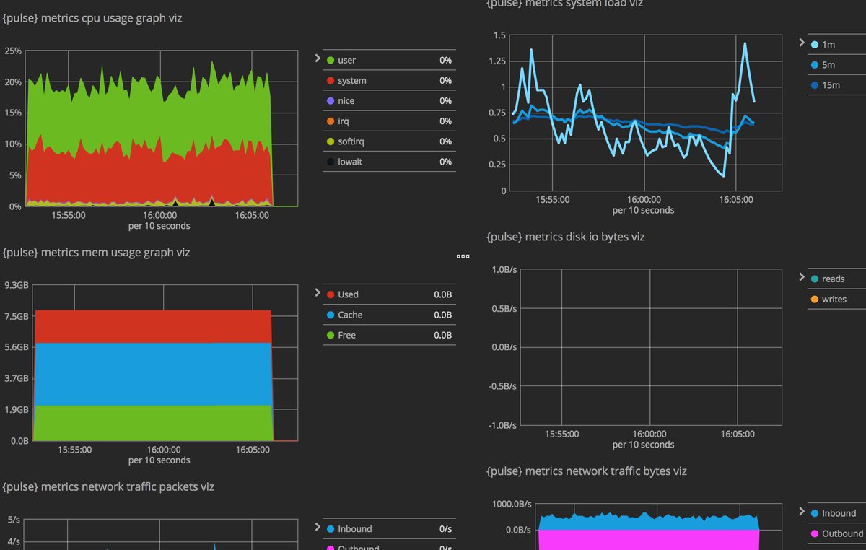866x550 pixels.
Task: Click the -1.0B/s label on disk axis
Action: point(503,426)
